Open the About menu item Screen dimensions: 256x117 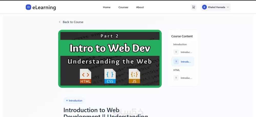pos(140,7)
